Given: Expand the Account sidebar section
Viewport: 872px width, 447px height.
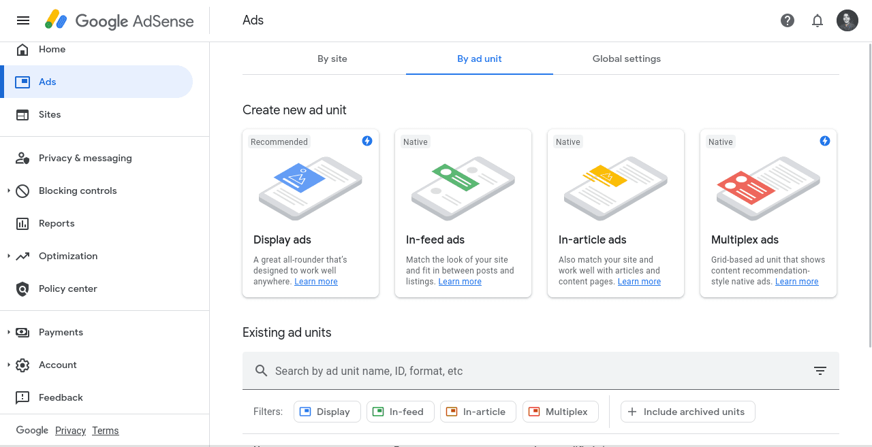Looking at the screenshot, I should tap(58, 365).
